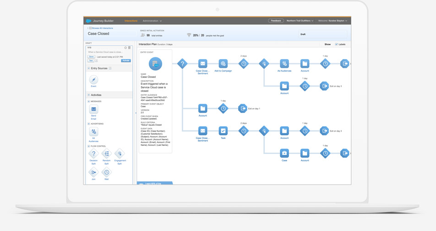Click the Task node in the canvas
Screen dimensions: 436x231
223,131
